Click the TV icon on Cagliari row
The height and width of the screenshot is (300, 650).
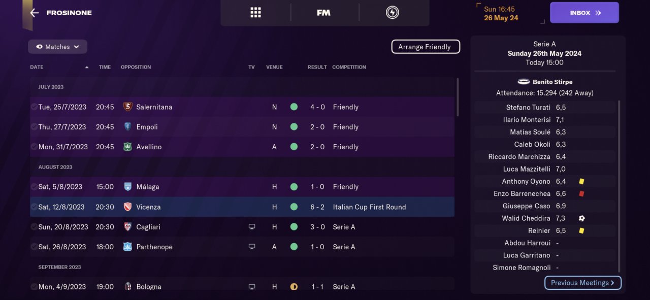point(252,227)
